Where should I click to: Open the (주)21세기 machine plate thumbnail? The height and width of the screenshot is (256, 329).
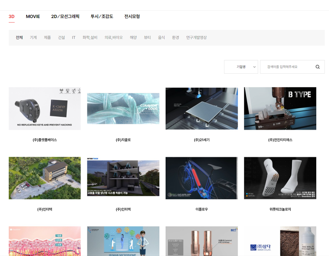click(202, 109)
